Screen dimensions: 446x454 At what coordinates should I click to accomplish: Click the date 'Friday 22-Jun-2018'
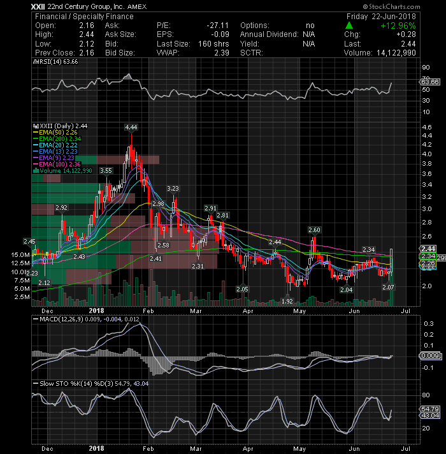pyautogui.click(x=381, y=17)
